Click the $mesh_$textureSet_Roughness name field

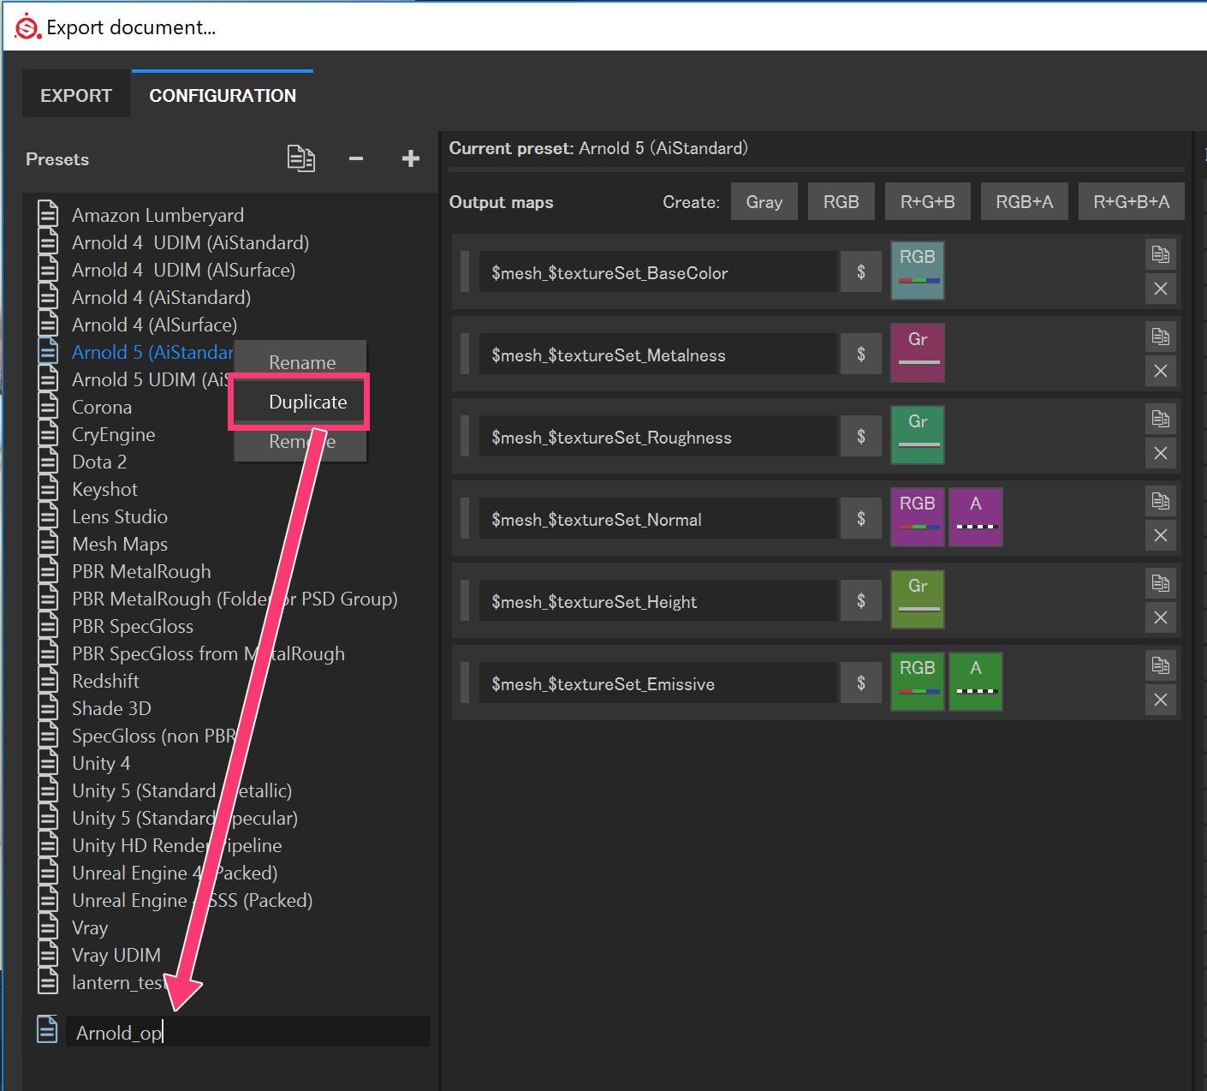point(657,436)
